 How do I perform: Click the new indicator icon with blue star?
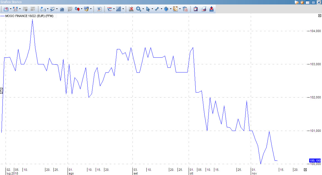point(43,9)
